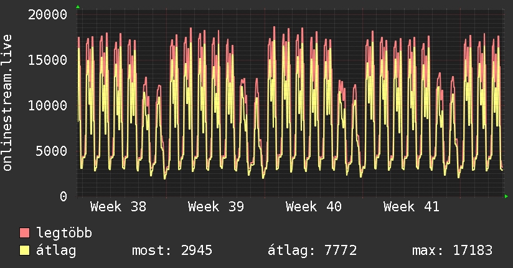Click the 20000 horizontal grid line
513x268 pixels.
[290, 14]
